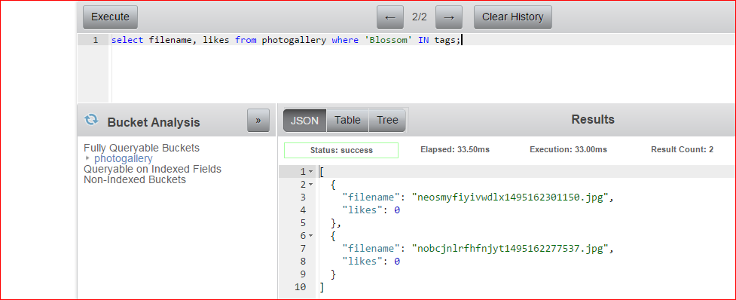Collapse JSON object at line 6
736x300 pixels.
pyautogui.click(x=310, y=236)
